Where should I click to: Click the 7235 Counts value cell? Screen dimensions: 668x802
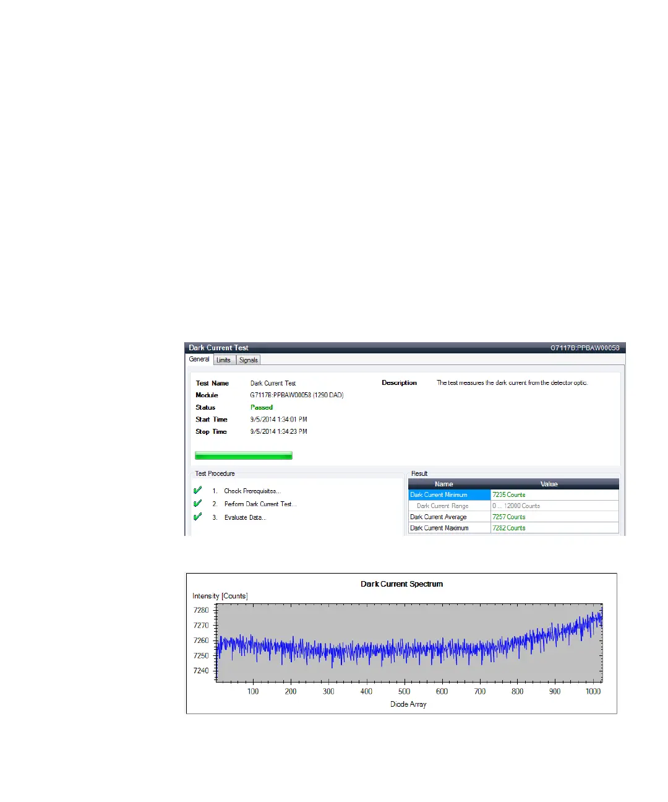(x=555, y=495)
